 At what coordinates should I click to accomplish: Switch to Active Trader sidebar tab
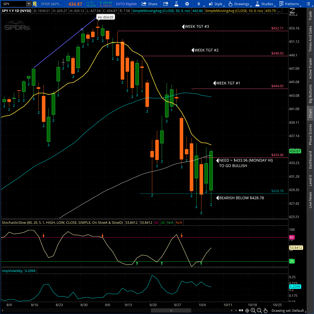[x=310, y=68]
